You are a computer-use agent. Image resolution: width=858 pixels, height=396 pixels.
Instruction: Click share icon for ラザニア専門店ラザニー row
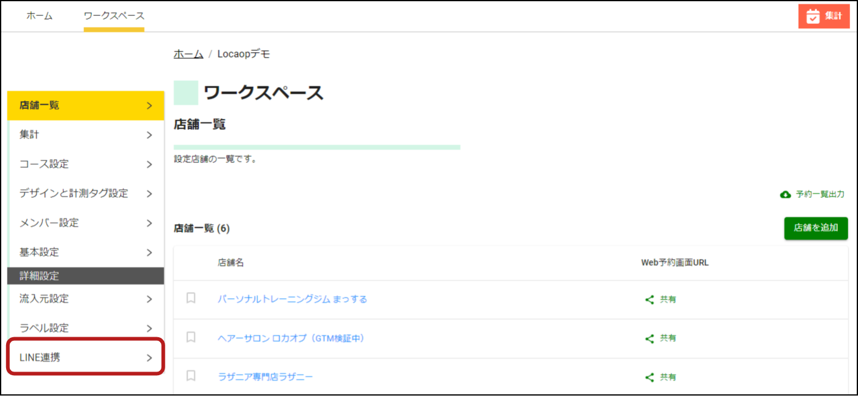pyautogui.click(x=649, y=378)
